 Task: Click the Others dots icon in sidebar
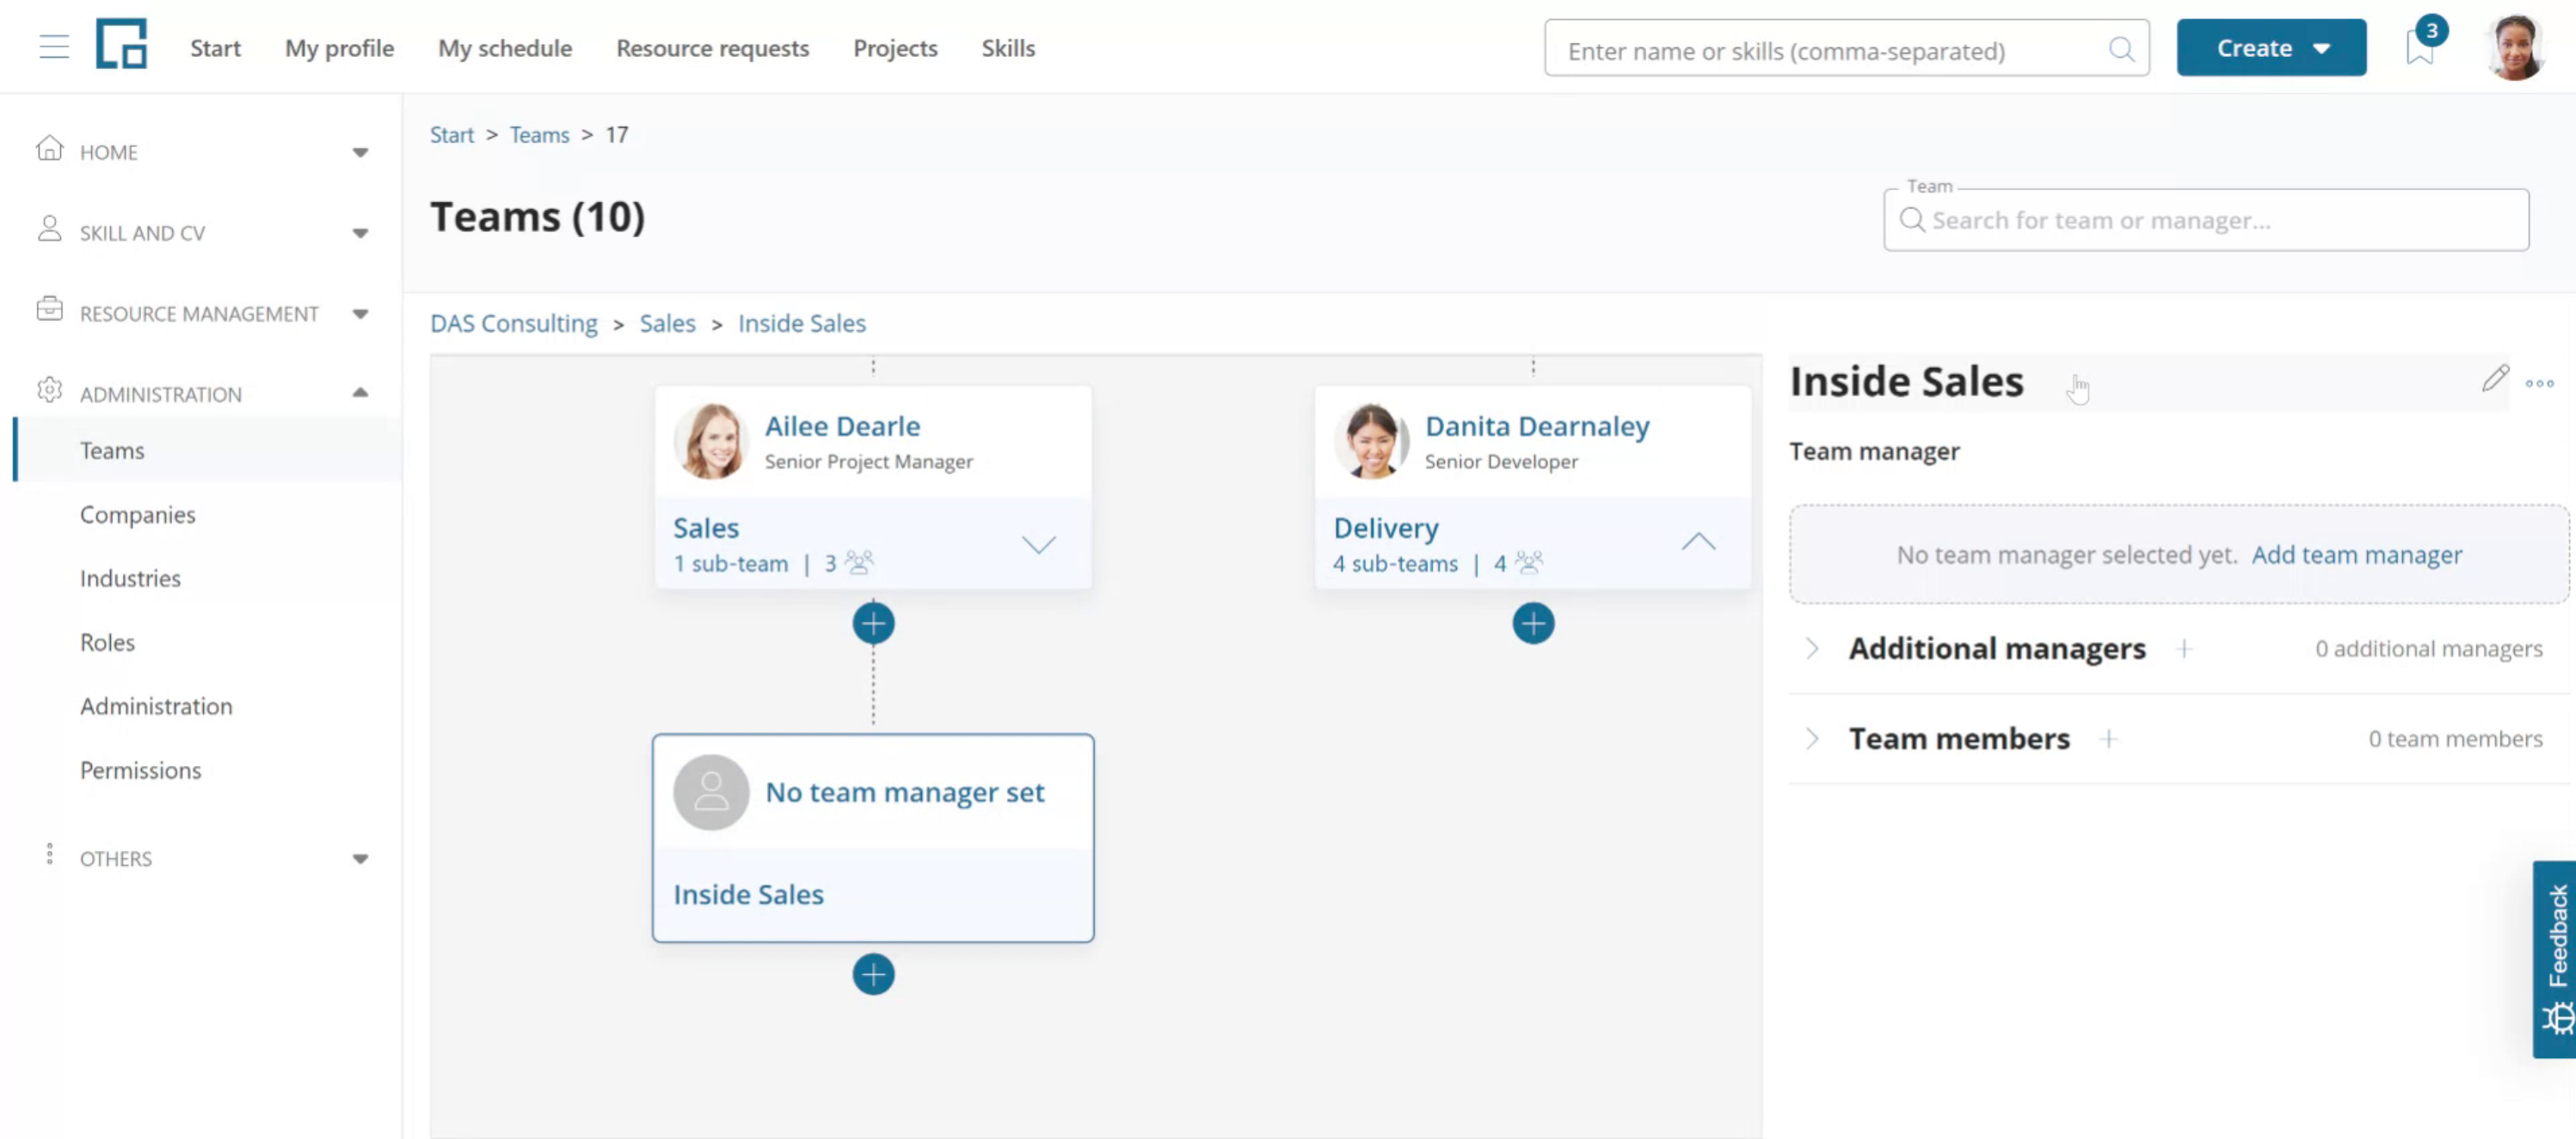49,854
